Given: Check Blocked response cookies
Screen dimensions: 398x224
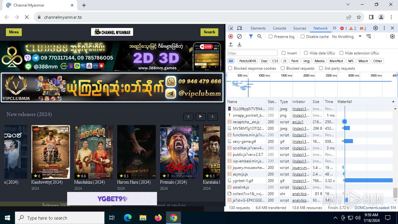Looking at the screenshot, I should [x=230, y=68].
